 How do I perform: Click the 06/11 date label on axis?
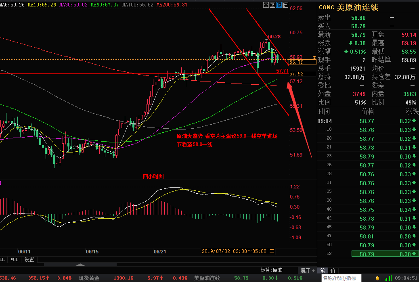click(24, 252)
